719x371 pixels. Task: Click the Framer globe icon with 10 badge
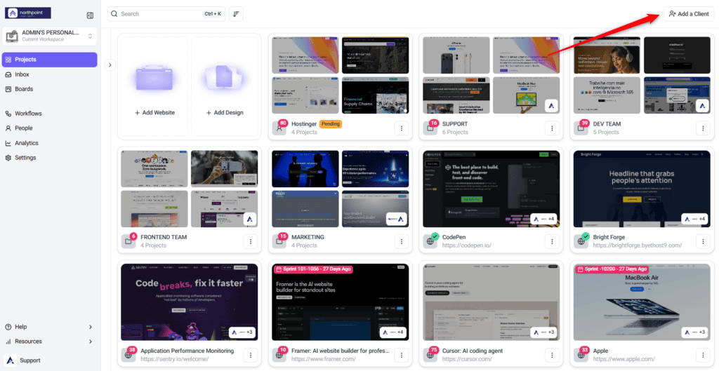279,354
